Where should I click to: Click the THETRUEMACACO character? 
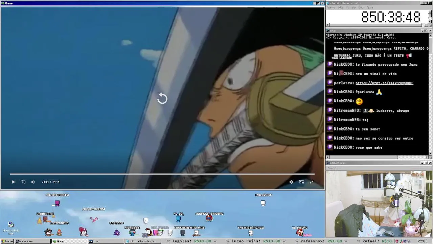[x=251, y=233]
